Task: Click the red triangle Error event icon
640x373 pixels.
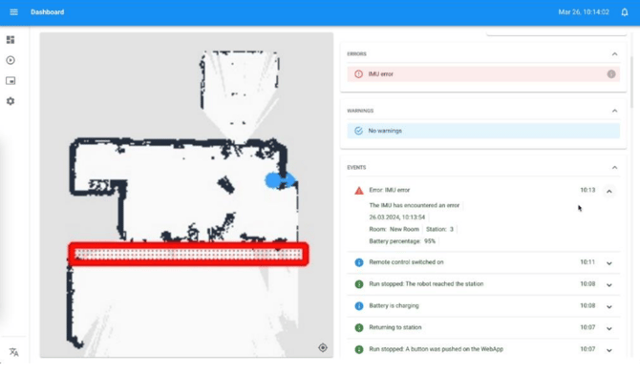Action: pos(359,191)
